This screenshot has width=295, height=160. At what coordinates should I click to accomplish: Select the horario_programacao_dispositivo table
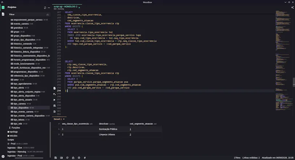point(30,60)
